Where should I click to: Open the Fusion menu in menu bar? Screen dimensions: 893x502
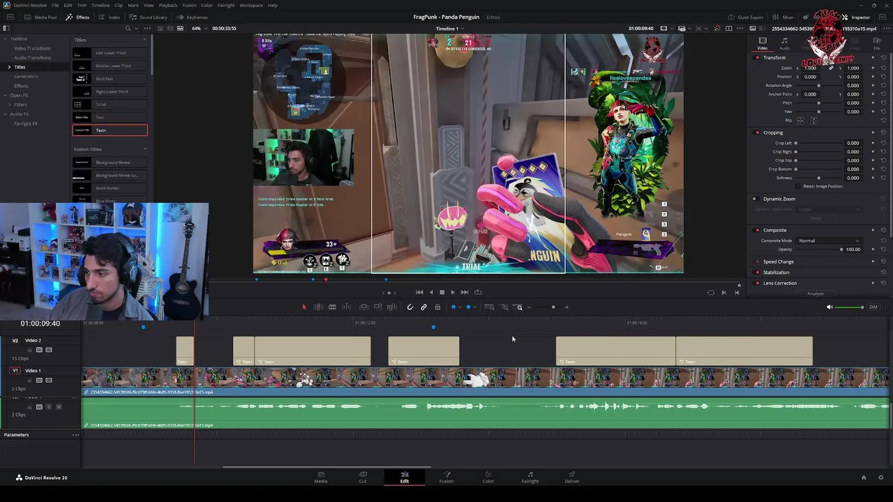tap(189, 5)
